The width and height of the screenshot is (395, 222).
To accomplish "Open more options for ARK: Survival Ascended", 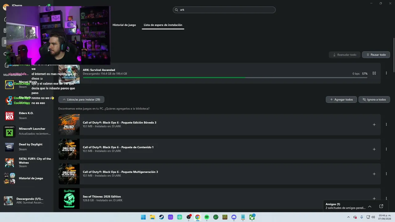I will 386,73.
